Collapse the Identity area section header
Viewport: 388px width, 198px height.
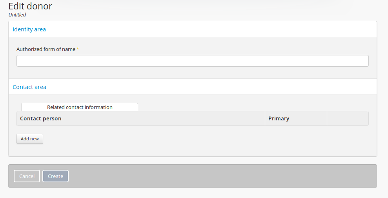29,29
